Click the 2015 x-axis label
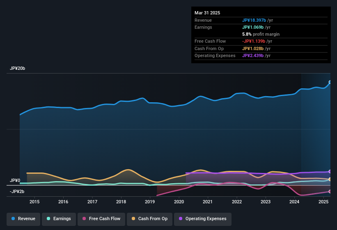Image resolution: width=337 pixels, height=230 pixels. click(34, 202)
